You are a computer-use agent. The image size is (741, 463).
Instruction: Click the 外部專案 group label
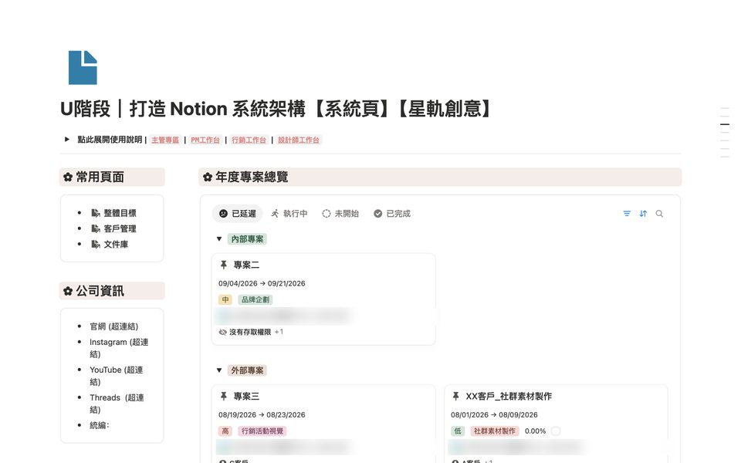(247, 370)
